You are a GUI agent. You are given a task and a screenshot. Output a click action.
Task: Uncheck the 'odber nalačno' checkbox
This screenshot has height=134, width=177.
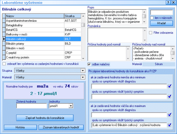89,64
